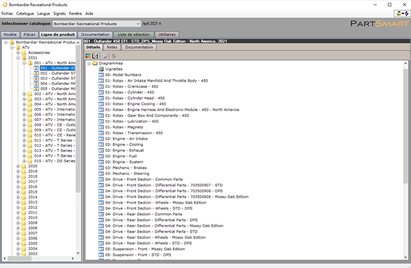Click the Accessories folder icon

(23, 52)
